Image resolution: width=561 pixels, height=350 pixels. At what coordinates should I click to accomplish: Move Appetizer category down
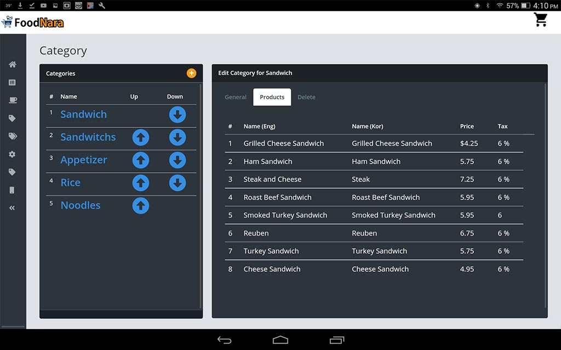[x=178, y=160]
